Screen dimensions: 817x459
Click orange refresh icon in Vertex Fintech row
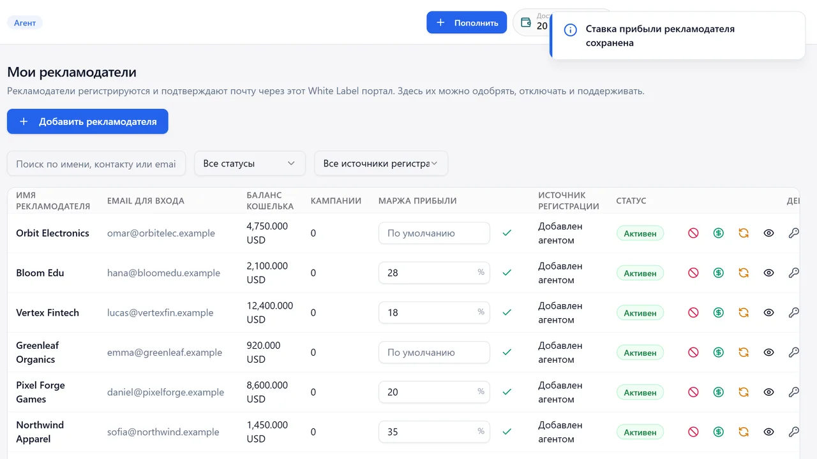(744, 313)
